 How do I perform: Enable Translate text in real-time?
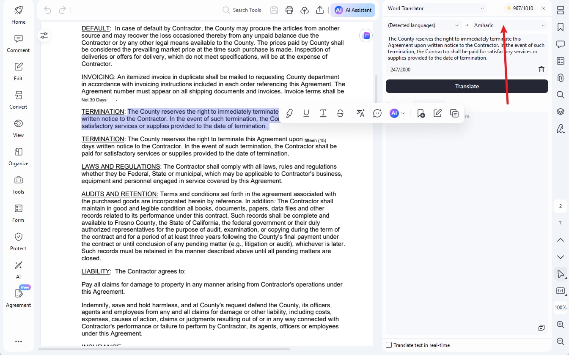(389, 345)
